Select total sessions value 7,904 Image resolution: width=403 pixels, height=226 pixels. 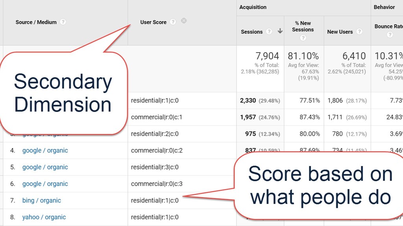[267, 56]
